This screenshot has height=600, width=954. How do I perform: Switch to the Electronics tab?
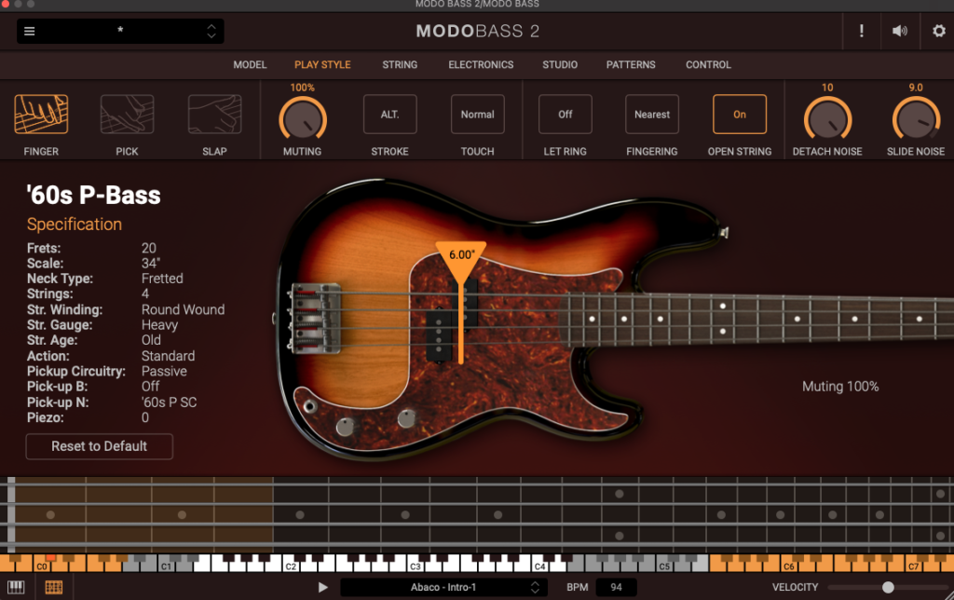pos(481,65)
